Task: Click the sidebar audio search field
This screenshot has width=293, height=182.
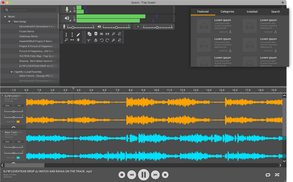Action: (29, 9)
